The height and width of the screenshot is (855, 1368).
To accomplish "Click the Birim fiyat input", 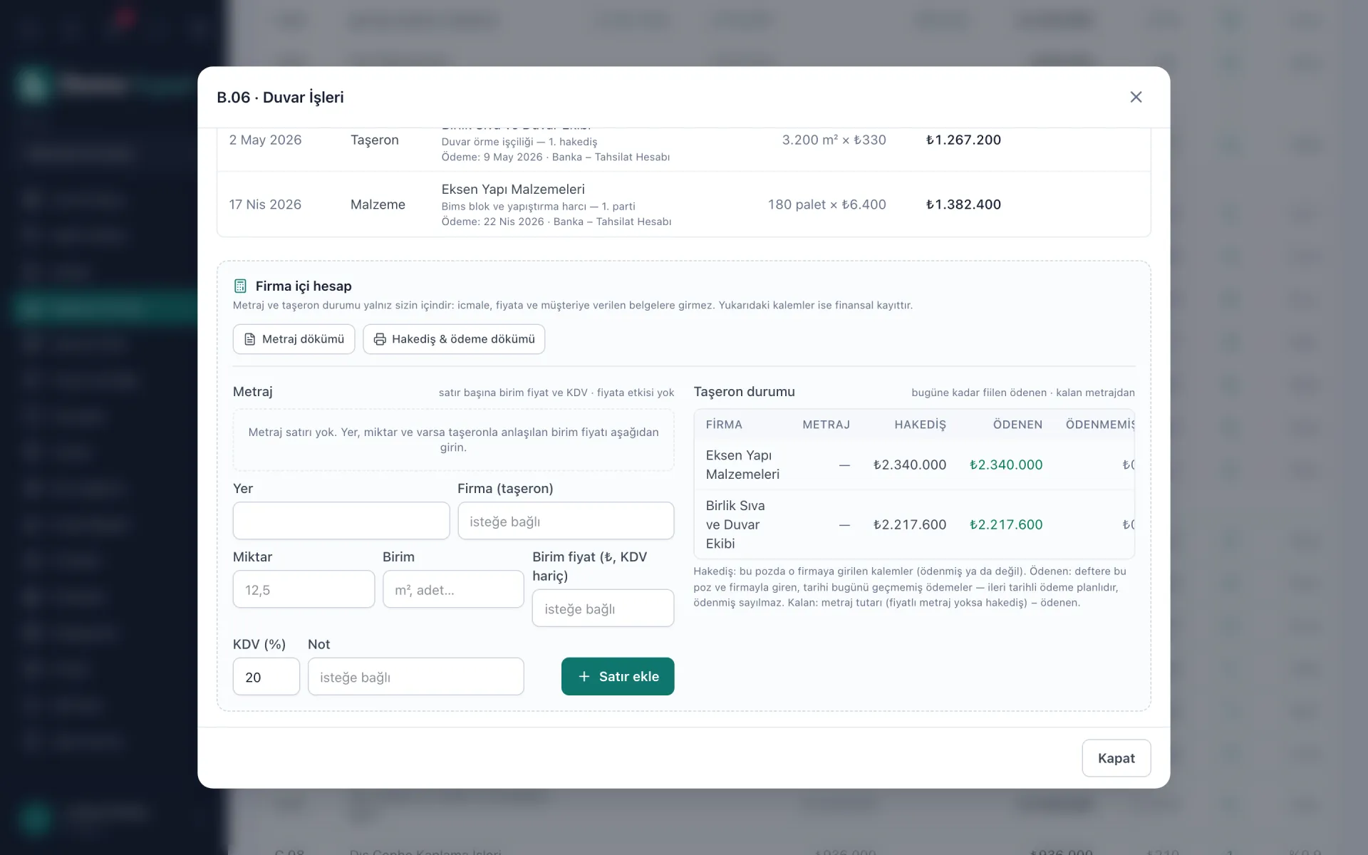I will 603,608.
